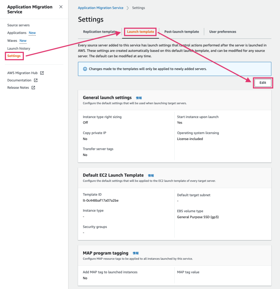Open 情報 info link beside General launch settings
This screenshot has height=289, width=280.
click(139, 98)
